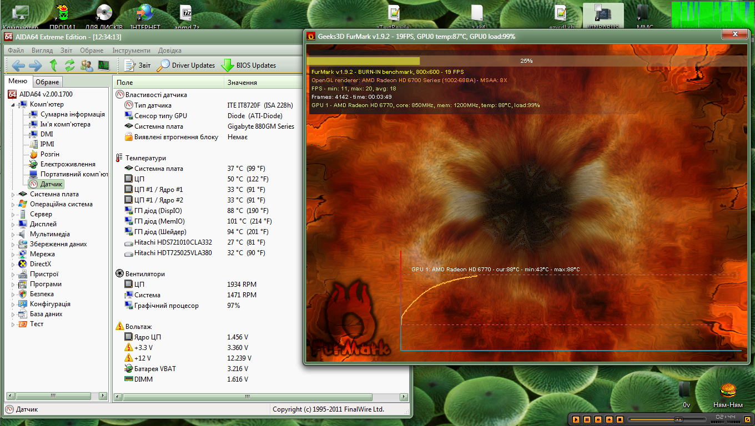755x426 pixels.
Task: Click the media player expand corner button
Action: click(748, 419)
